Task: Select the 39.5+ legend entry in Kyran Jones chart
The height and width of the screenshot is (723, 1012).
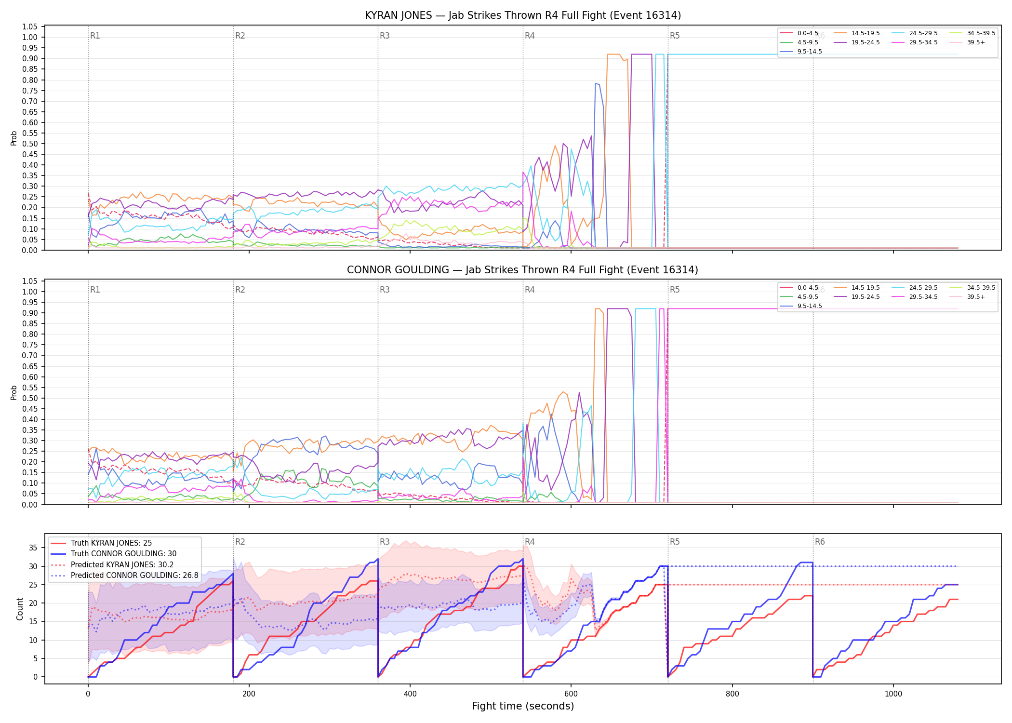Action: 968,42
